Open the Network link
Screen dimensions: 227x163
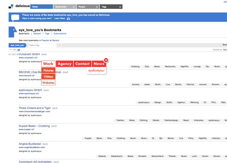(x=37, y=34)
